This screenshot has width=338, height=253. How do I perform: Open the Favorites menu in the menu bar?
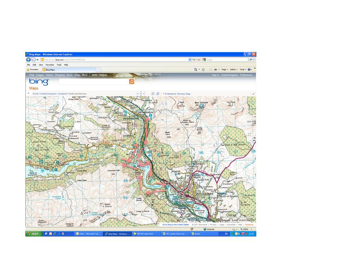click(x=50, y=65)
